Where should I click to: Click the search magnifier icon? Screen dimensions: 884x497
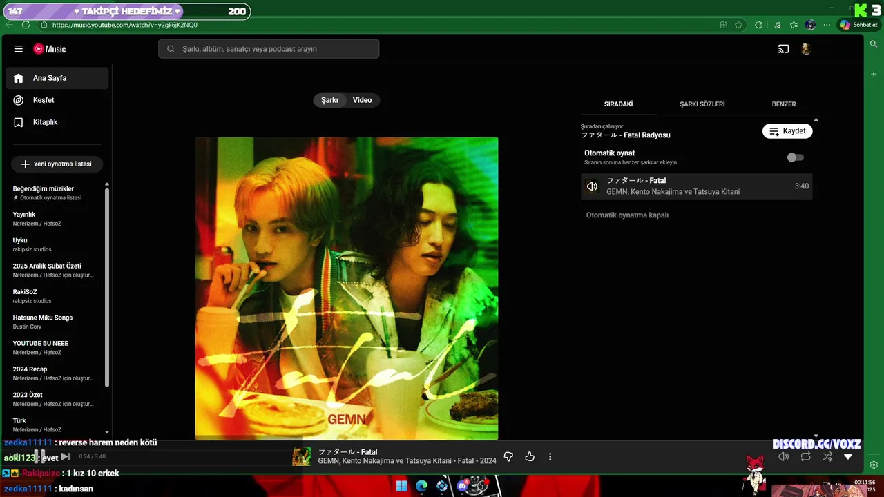(x=171, y=49)
